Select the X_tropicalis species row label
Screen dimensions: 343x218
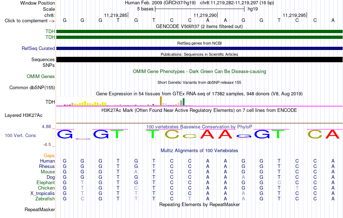pos(43,194)
